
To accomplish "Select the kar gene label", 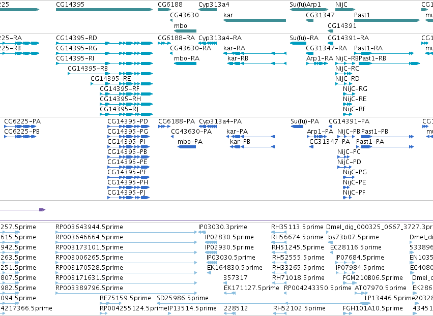I will [x=228, y=15].
